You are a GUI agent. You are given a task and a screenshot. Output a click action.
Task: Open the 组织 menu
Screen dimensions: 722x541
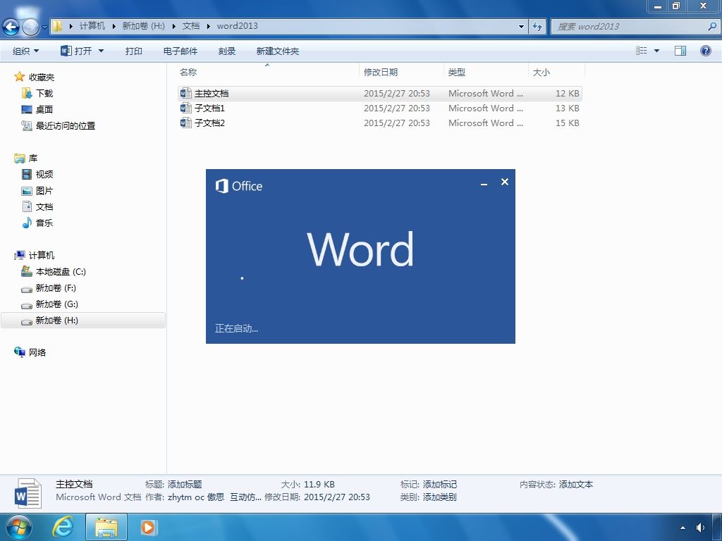(x=26, y=51)
